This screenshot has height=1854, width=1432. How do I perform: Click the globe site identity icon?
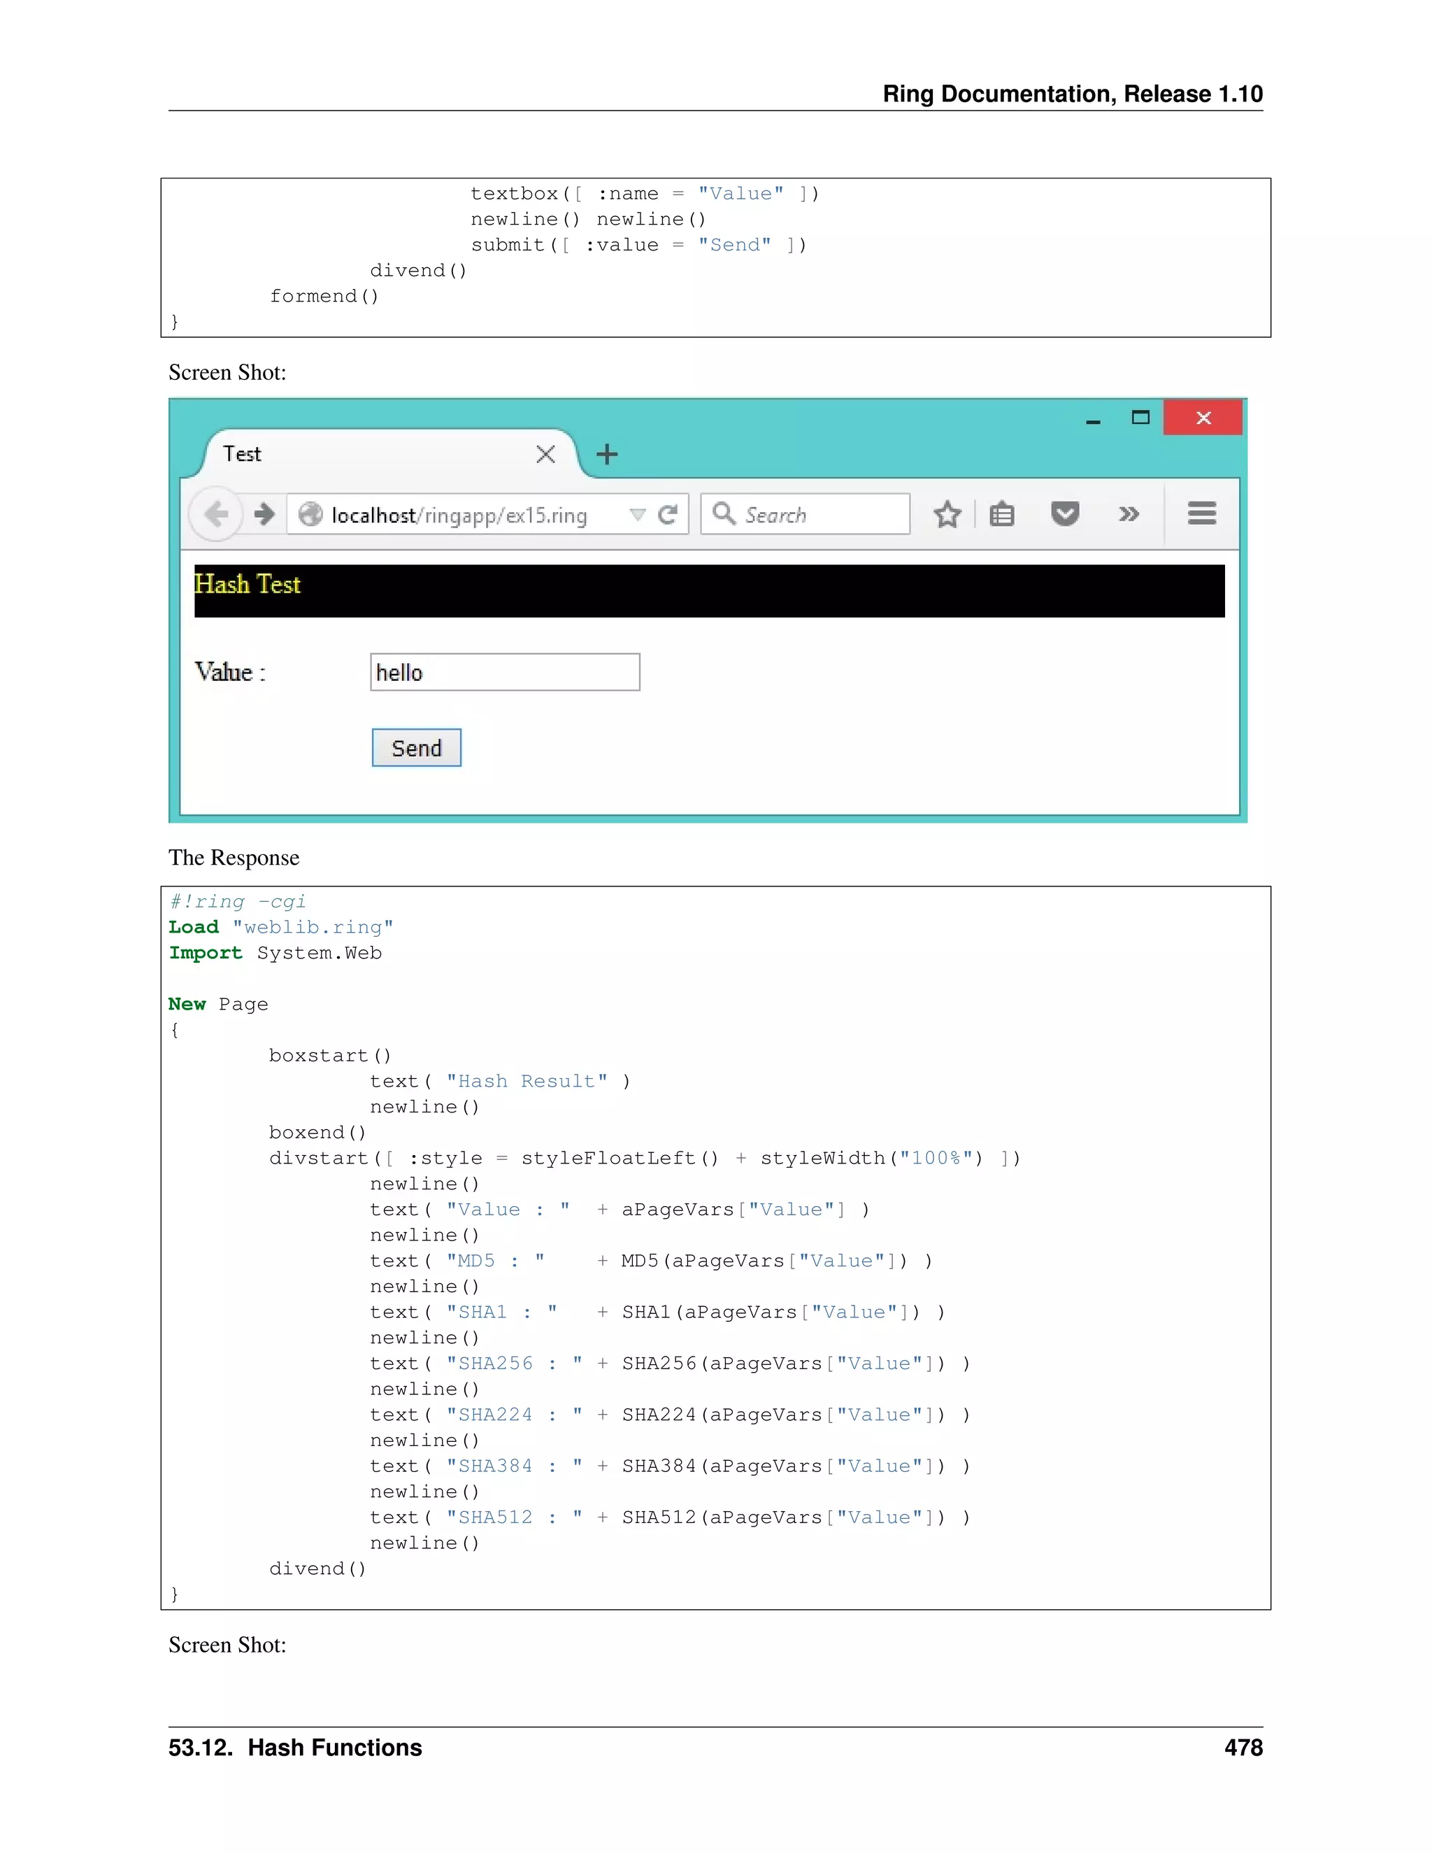coord(310,514)
